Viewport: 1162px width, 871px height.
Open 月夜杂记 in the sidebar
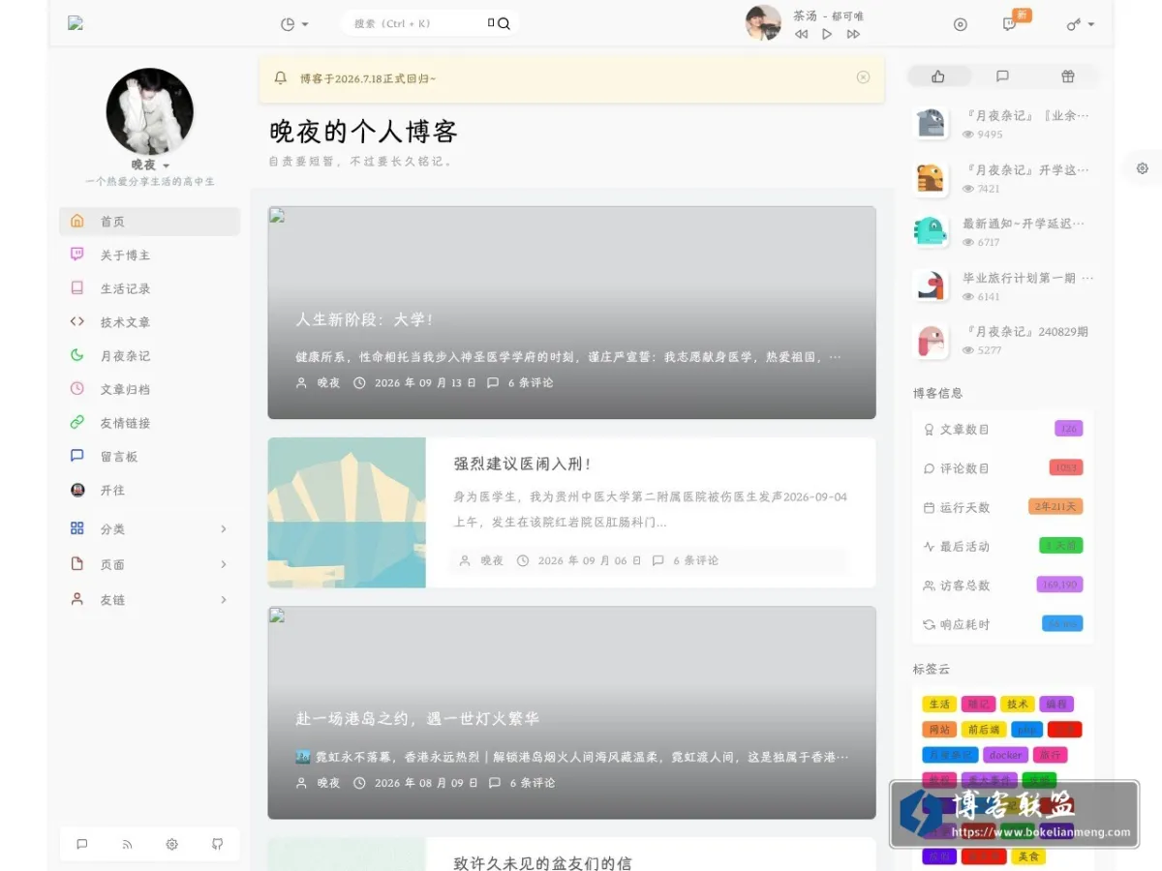[x=149, y=356]
